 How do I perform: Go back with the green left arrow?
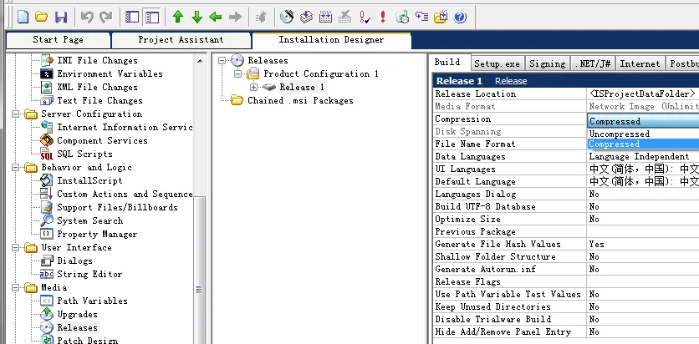pos(216,18)
